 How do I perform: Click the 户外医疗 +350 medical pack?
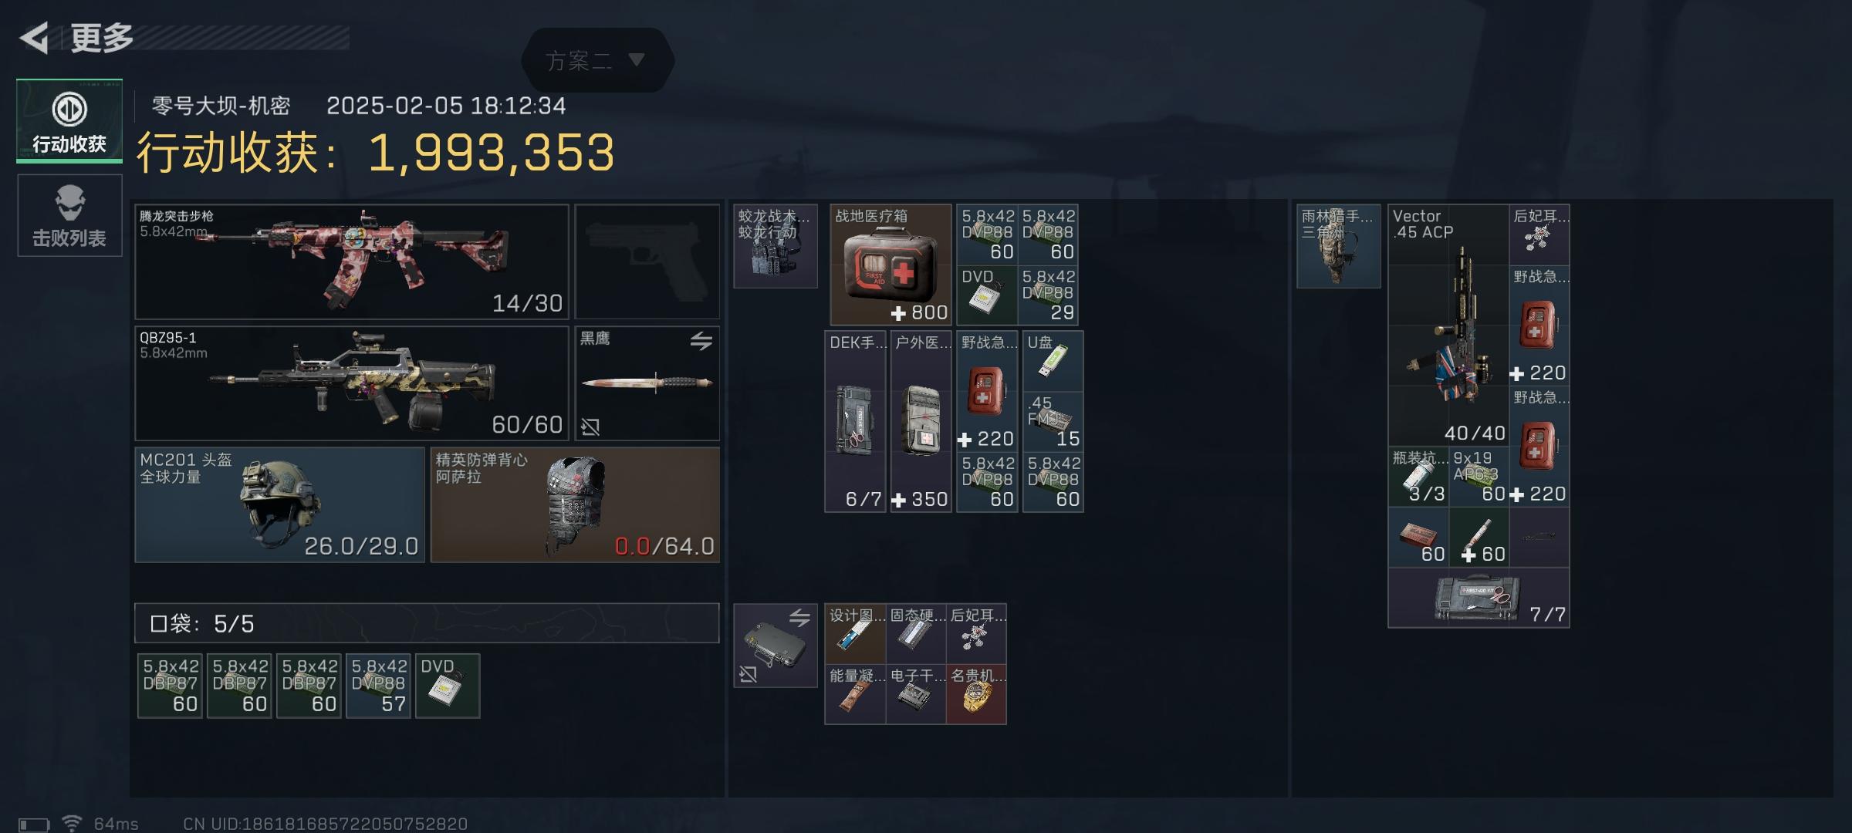click(921, 422)
